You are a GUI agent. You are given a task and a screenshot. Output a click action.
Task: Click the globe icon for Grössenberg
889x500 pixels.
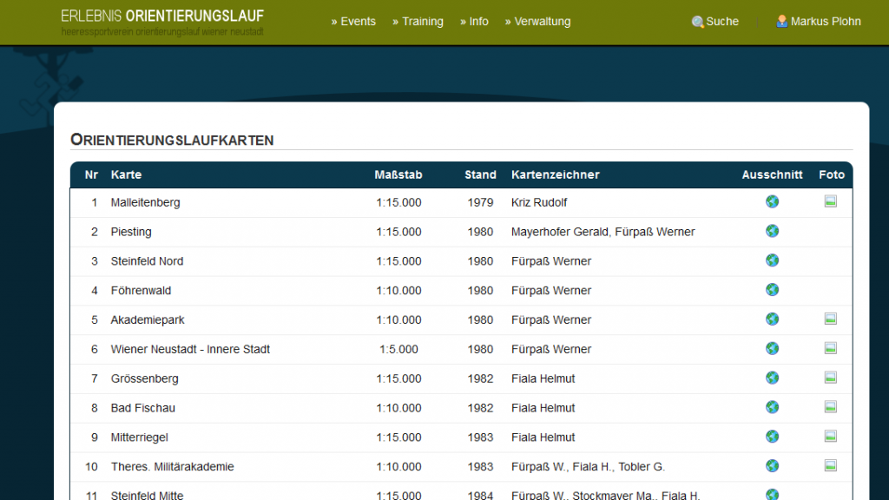[772, 378]
